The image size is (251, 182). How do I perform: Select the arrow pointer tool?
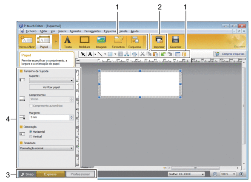point(83,54)
